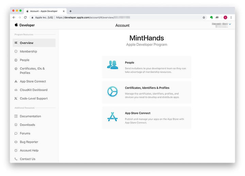This screenshot has width=245, height=176.
Task: Click the Forums speech bubble icon
Action: pyautogui.click(x=16, y=133)
